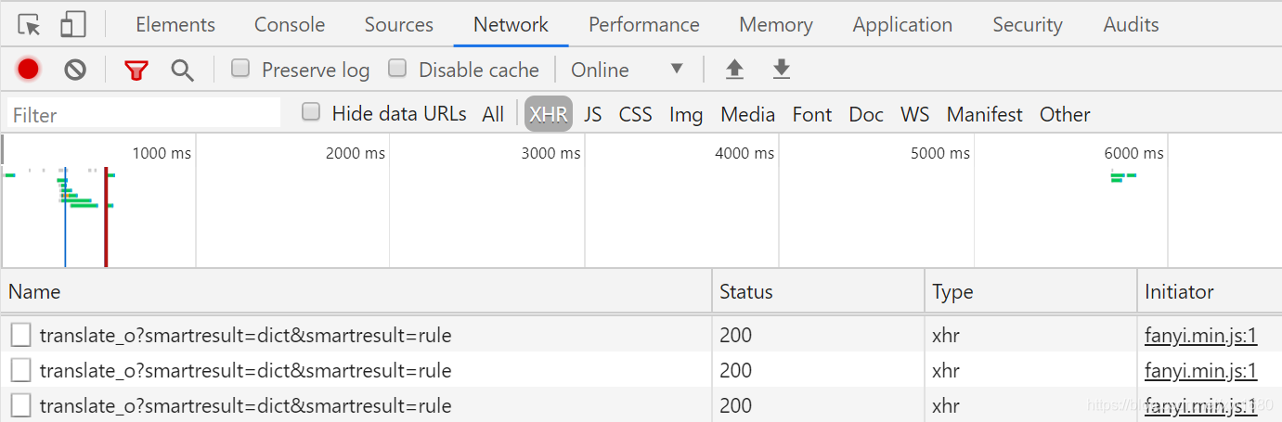Stop recording with the red record button

pyautogui.click(x=28, y=70)
